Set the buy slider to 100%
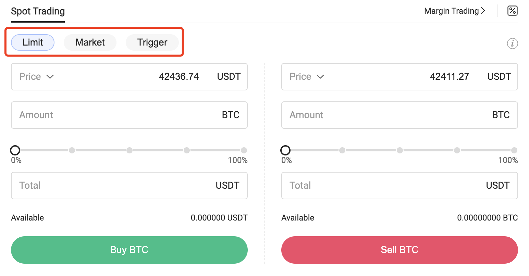The width and height of the screenshot is (529, 276). pos(244,150)
